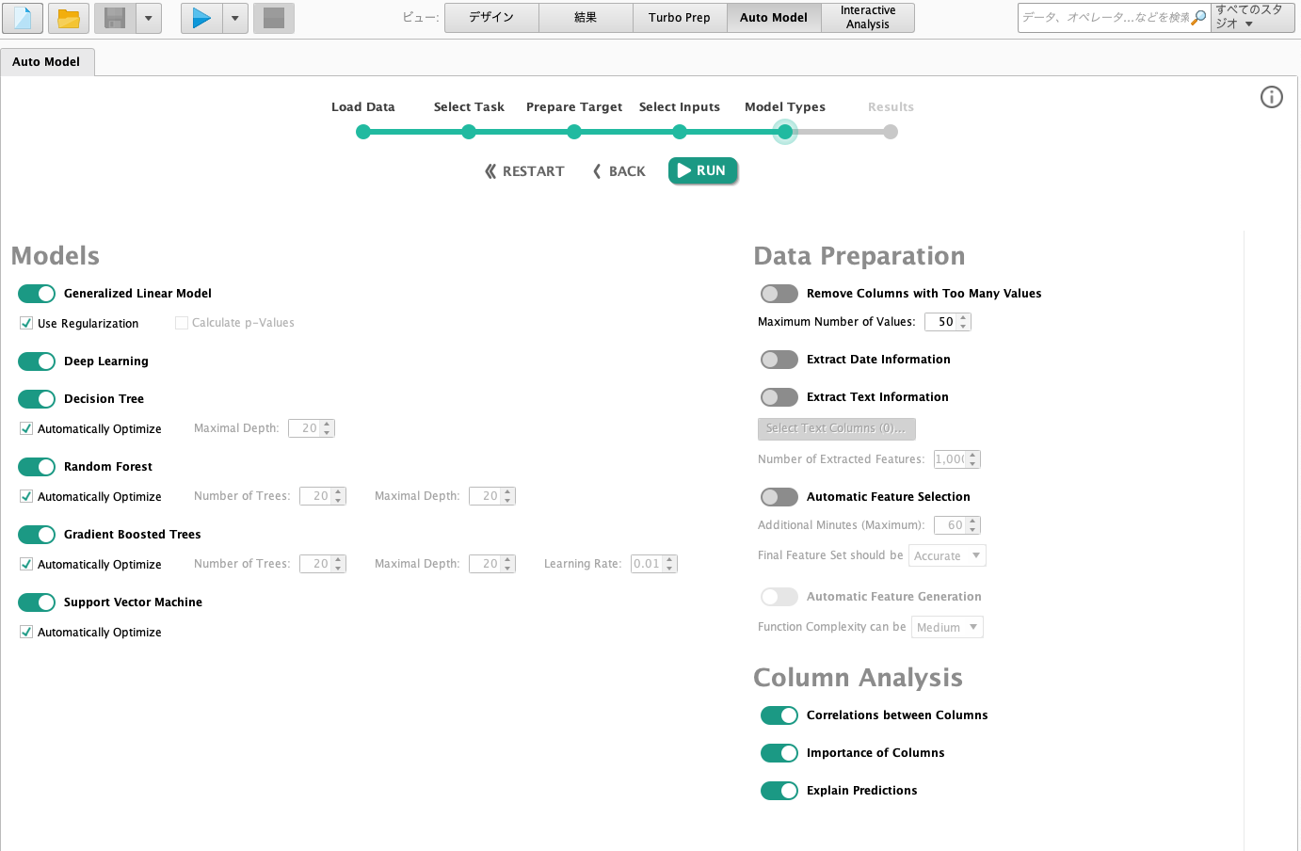The height and width of the screenshot is (851, 1301).
Task: Select the Auto Model panel tab
Action: 46,62
